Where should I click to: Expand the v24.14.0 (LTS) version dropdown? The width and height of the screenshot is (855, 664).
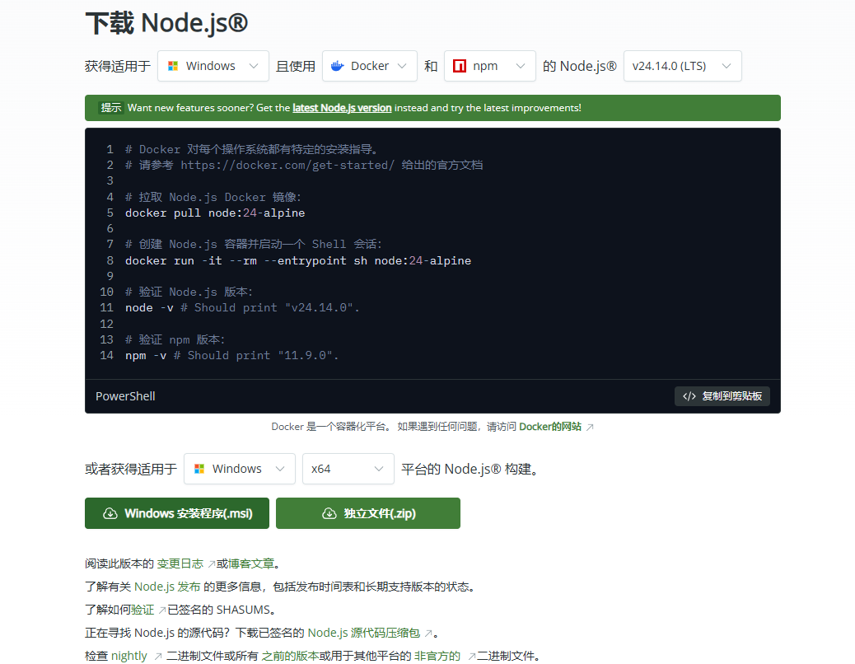tap(682, 66)
